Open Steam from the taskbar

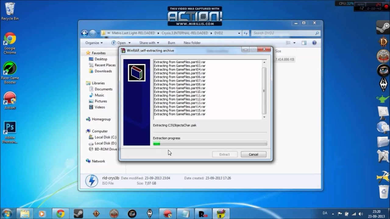(x=78, y=214)
